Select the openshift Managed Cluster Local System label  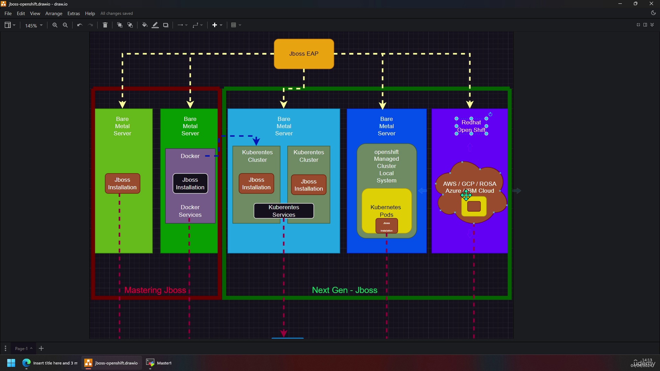pos(387,166)
